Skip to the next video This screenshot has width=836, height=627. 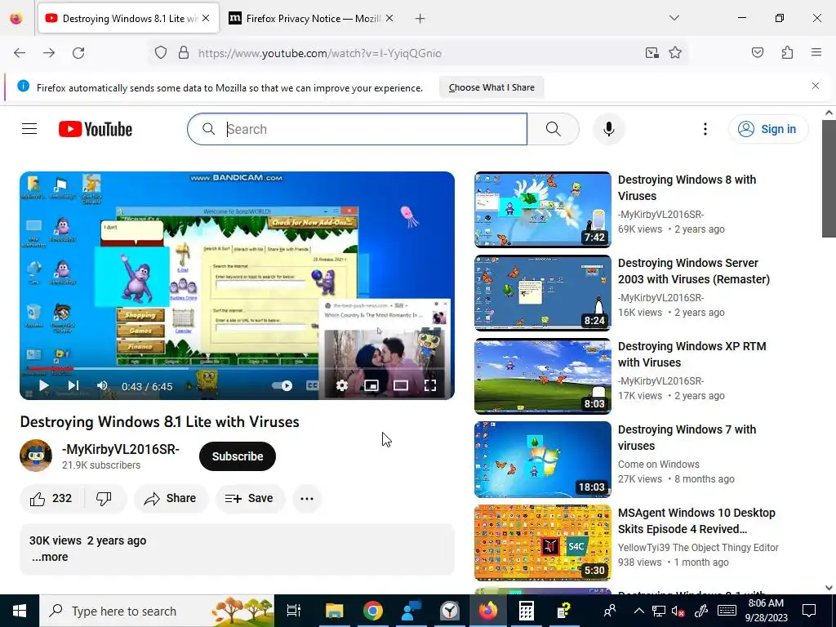pos(73,385)
